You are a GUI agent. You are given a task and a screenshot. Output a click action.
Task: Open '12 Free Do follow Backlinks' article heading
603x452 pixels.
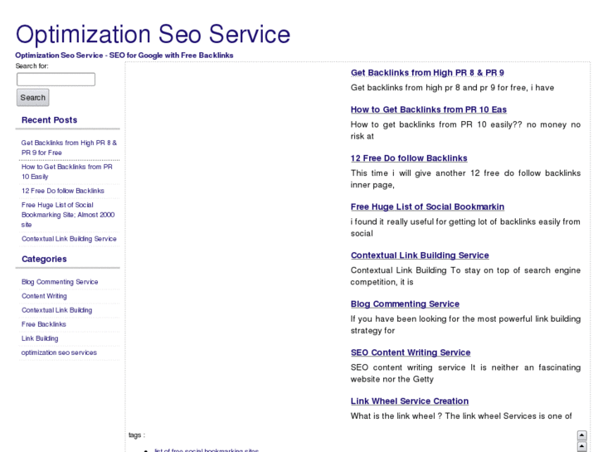click(409, 158)
